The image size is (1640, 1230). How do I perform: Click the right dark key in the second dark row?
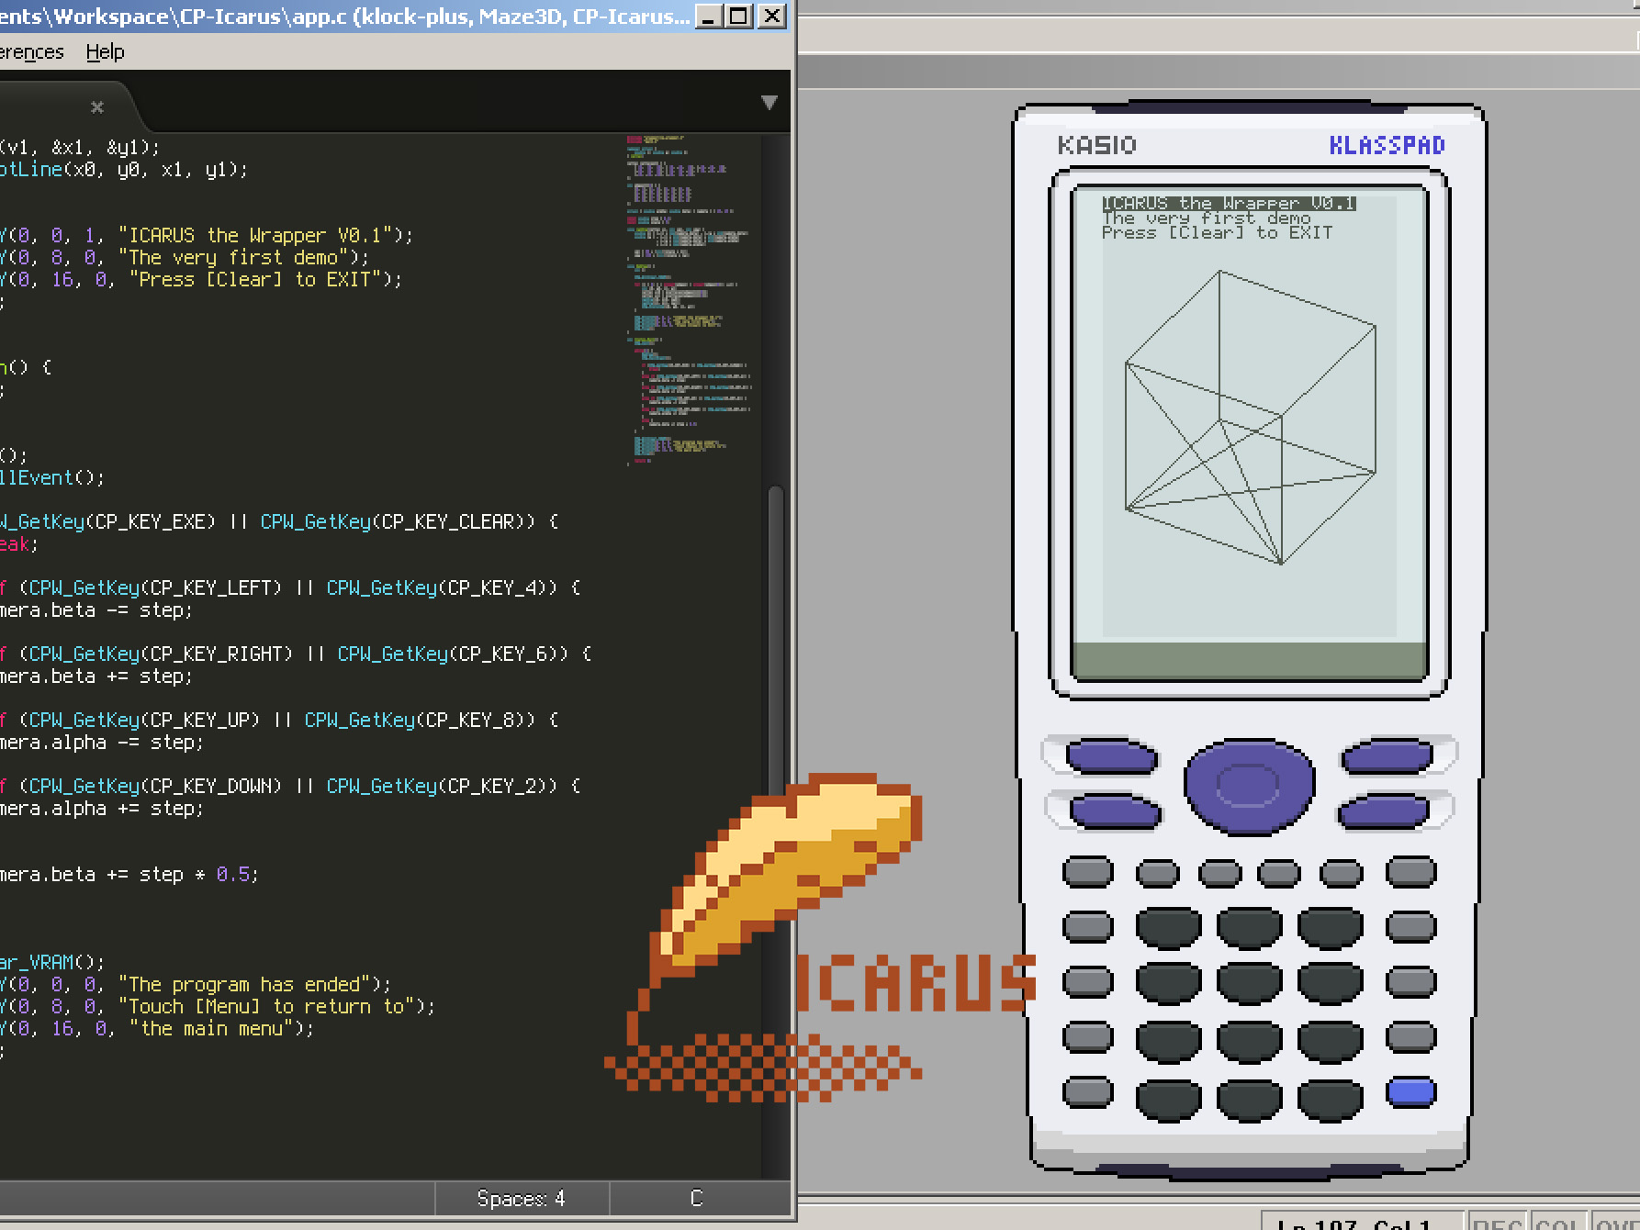pyautogui.click(x=1330, y=983)
